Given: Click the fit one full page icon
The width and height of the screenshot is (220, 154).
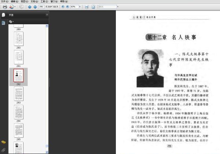Looking at the screenshot, I should [93, 7].
